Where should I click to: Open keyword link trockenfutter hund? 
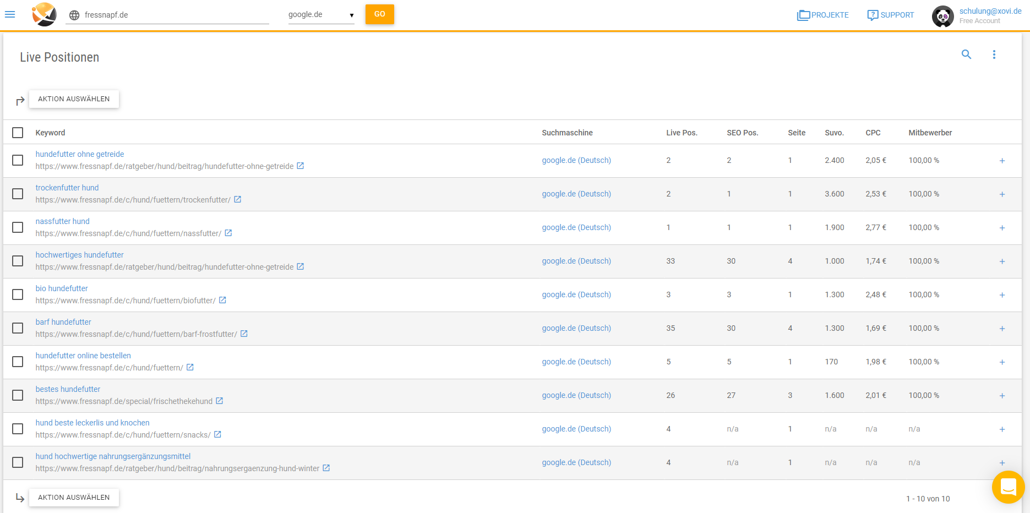tap(67, 188)
